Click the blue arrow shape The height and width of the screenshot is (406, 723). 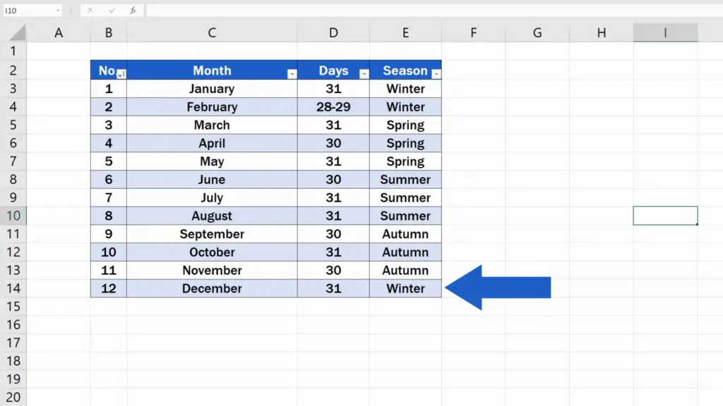(498, 287)
